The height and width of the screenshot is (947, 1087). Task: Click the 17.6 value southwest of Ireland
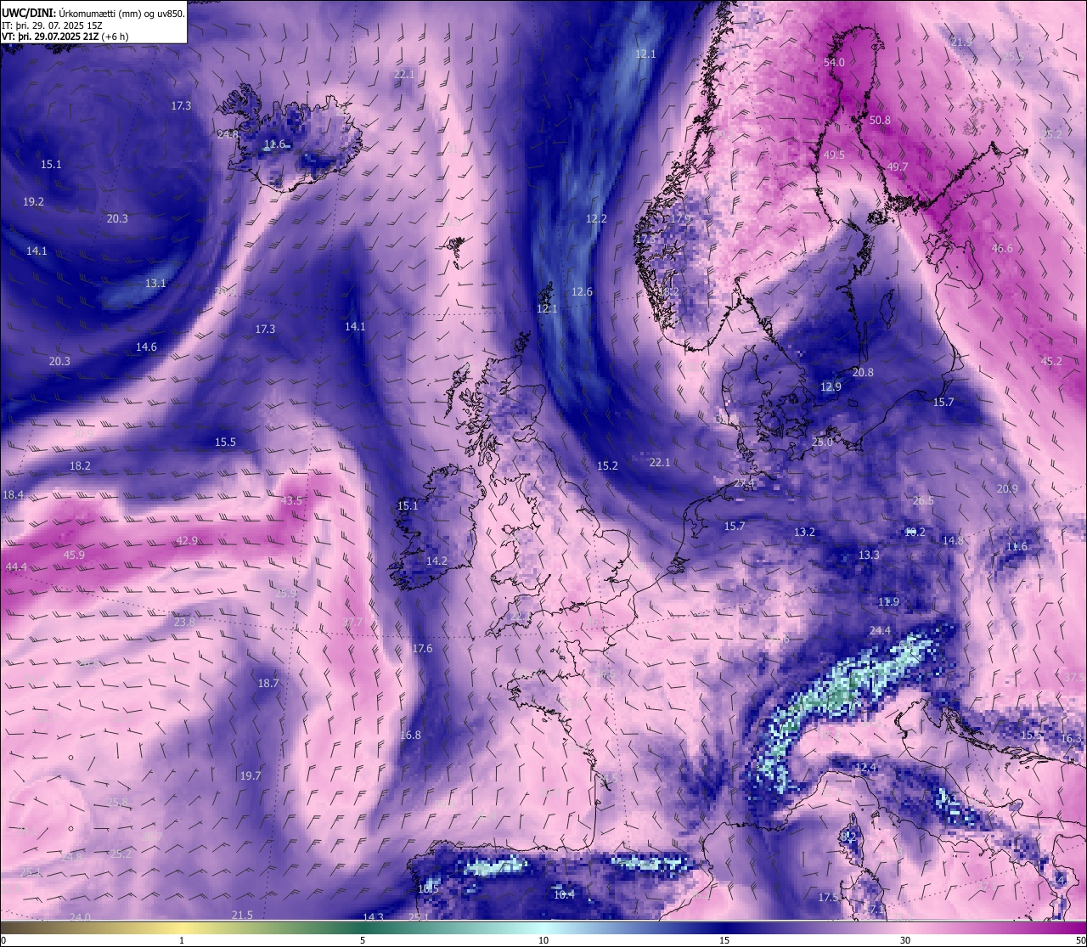click(x=422, y=649)
